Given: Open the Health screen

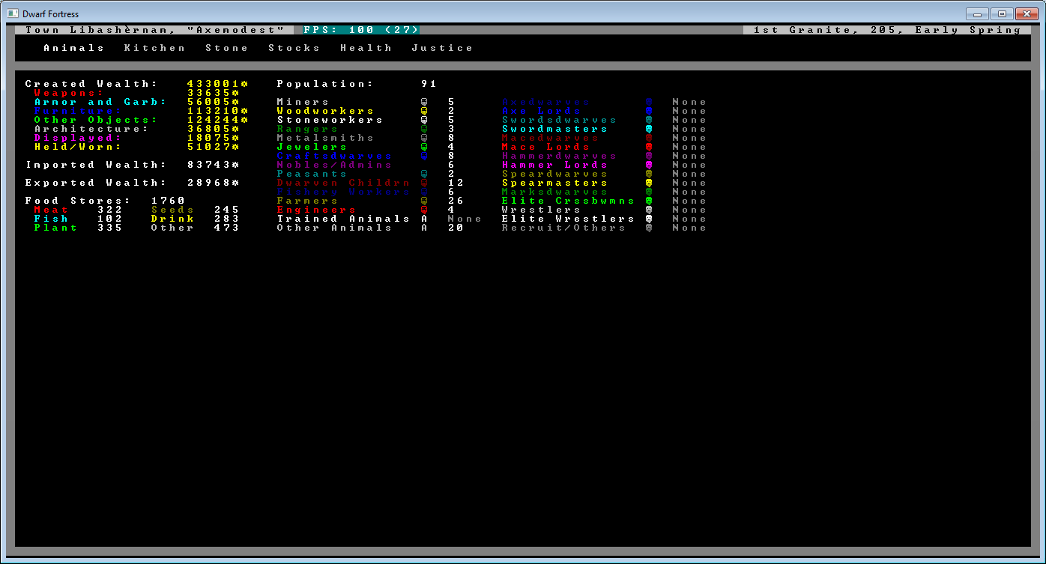Looking at the screenshot, I should click(366, 48).
